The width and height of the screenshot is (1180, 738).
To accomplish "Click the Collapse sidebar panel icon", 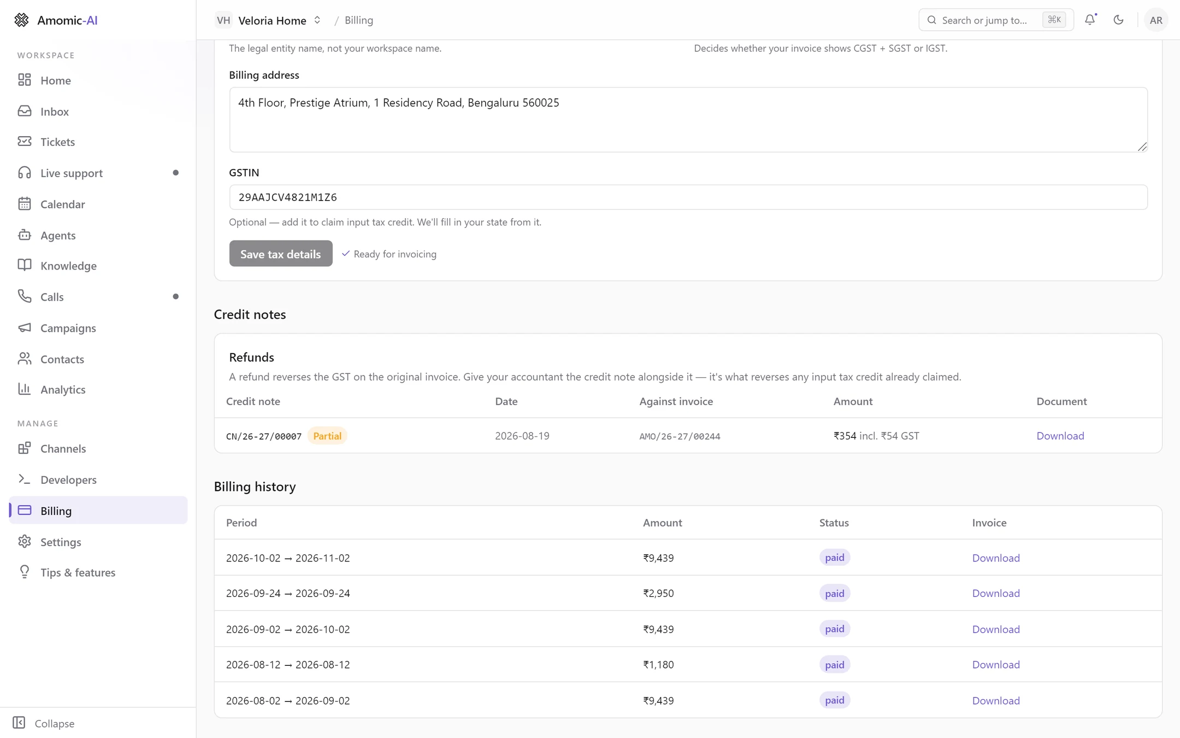I will [19, 723].
